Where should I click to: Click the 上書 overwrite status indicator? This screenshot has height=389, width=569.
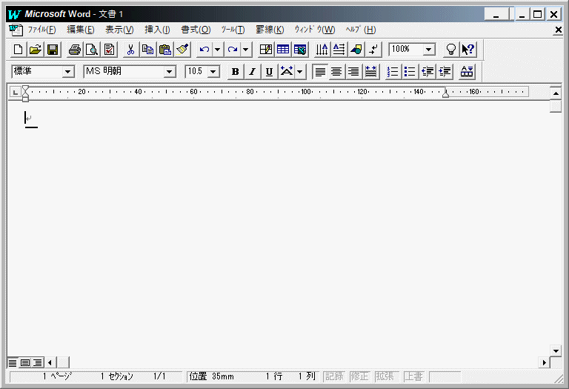point(413,376)
